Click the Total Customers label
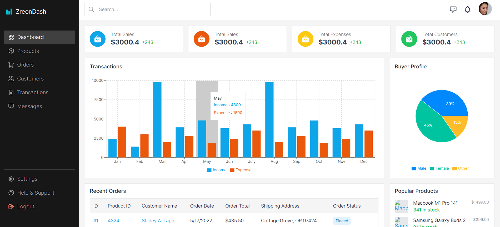The image size is (500, 227). click(x=440, y=34)
